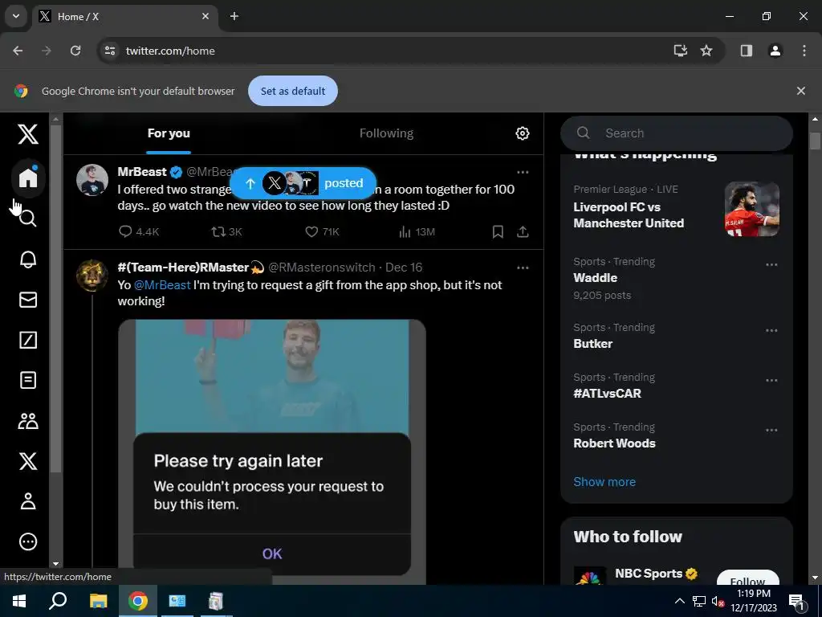Go to Home via sidebar house icon
The height and width of the screenshot is (617, 822).
pyautogui.click(x=28, y=178)
